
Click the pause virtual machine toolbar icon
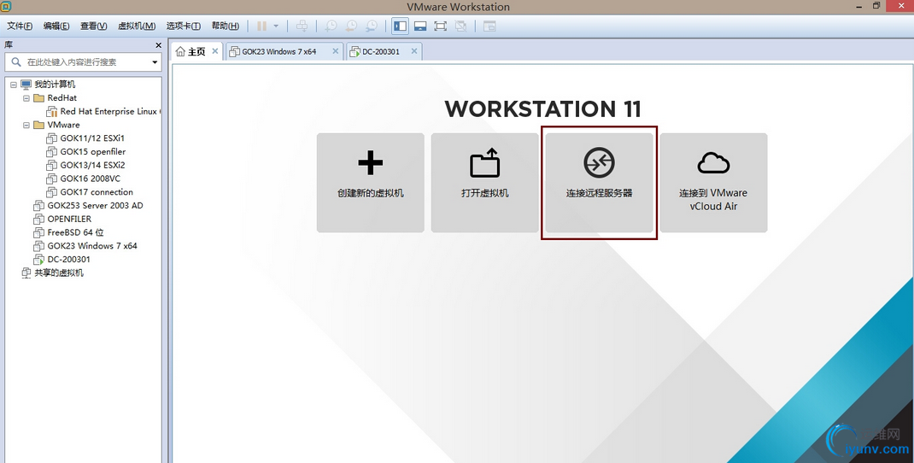click(x=261, y=26)
